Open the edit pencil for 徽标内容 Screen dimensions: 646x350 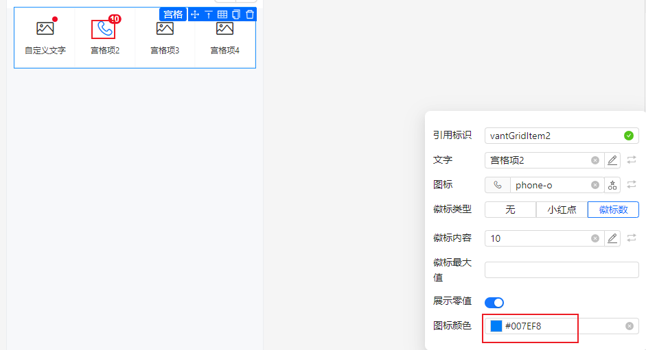point(612,238)
